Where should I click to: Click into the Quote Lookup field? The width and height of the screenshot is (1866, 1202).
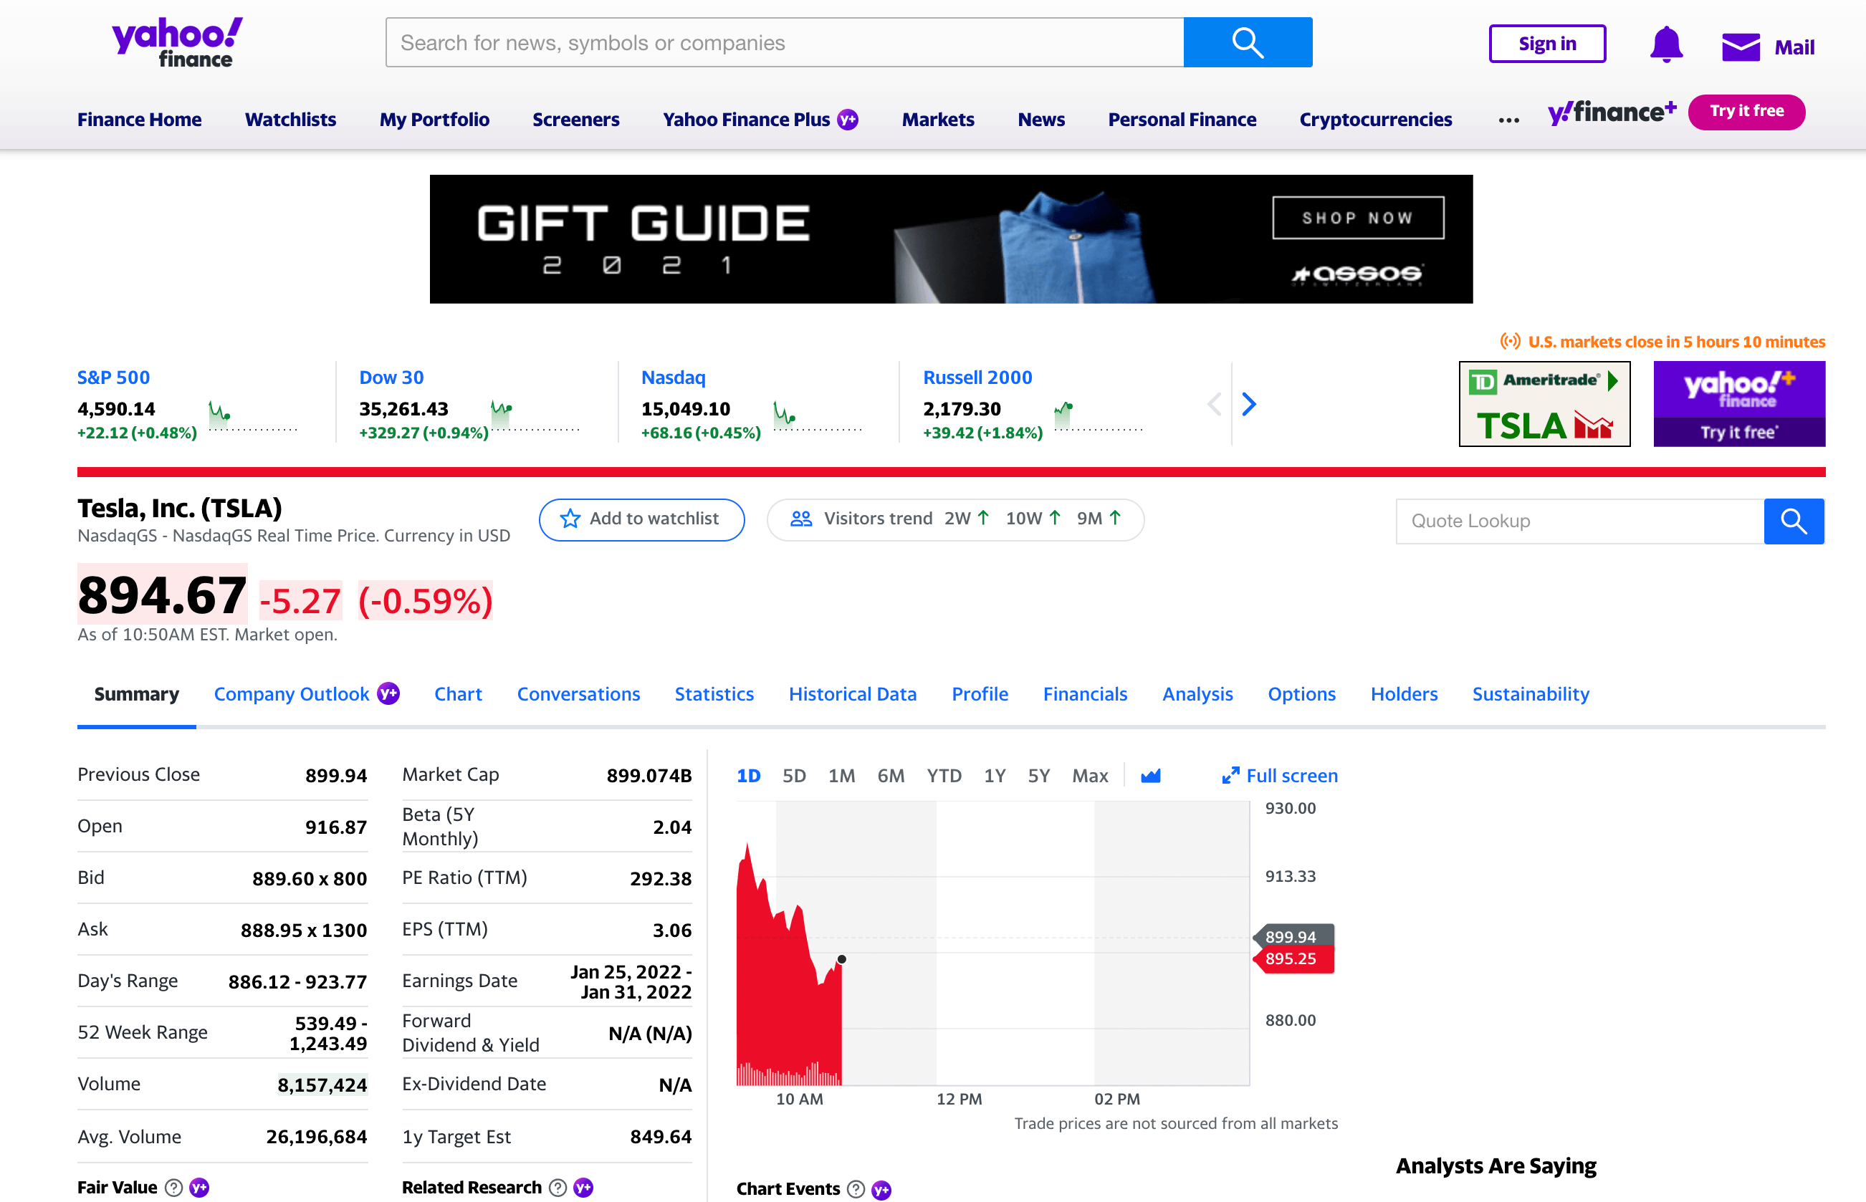click(x=1579, y=521)
